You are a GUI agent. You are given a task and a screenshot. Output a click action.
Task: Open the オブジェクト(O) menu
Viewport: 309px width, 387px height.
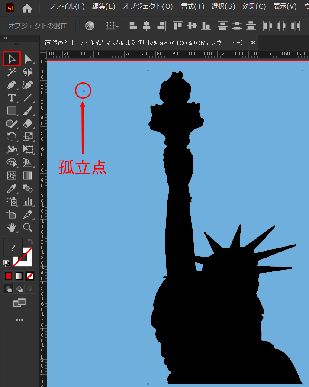[148, 6]
